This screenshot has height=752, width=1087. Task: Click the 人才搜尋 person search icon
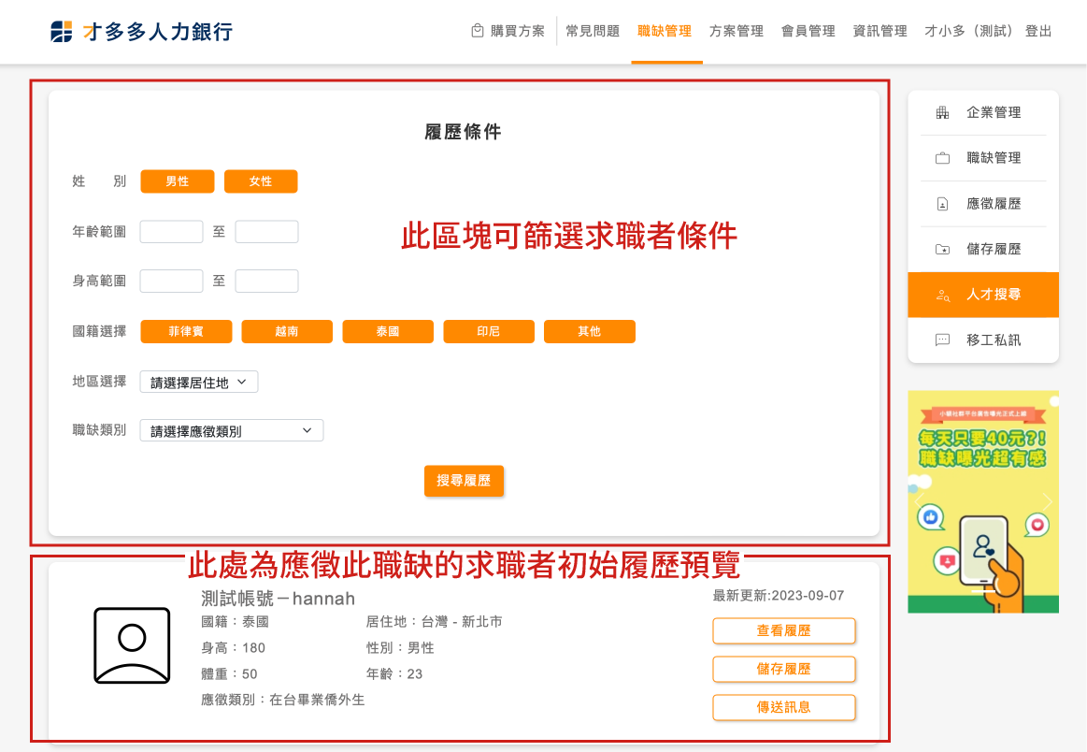942,296
